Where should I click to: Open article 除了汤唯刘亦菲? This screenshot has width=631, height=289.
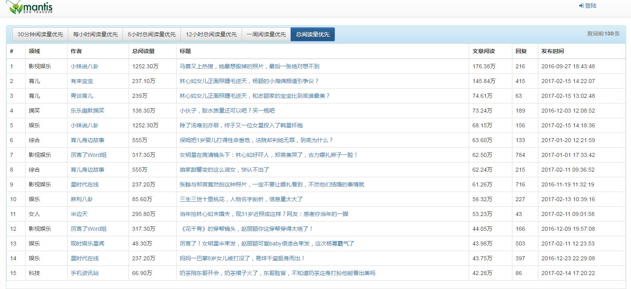[x=241, y=125]
